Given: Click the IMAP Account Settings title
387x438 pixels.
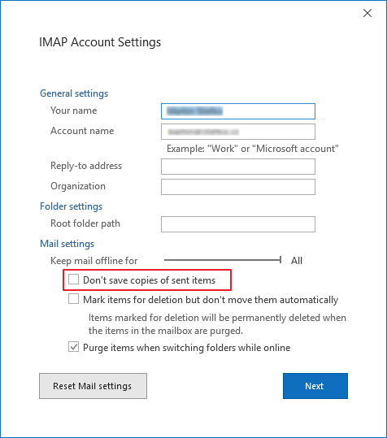Looking at the screenshot, I should click(x=100, y=42).
